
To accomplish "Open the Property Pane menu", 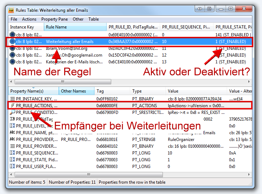I will (x=55, y=19).
